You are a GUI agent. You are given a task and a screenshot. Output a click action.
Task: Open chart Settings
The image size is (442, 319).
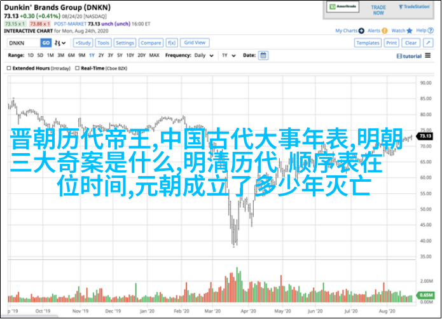pyautogui.click(x=125, y=43)
